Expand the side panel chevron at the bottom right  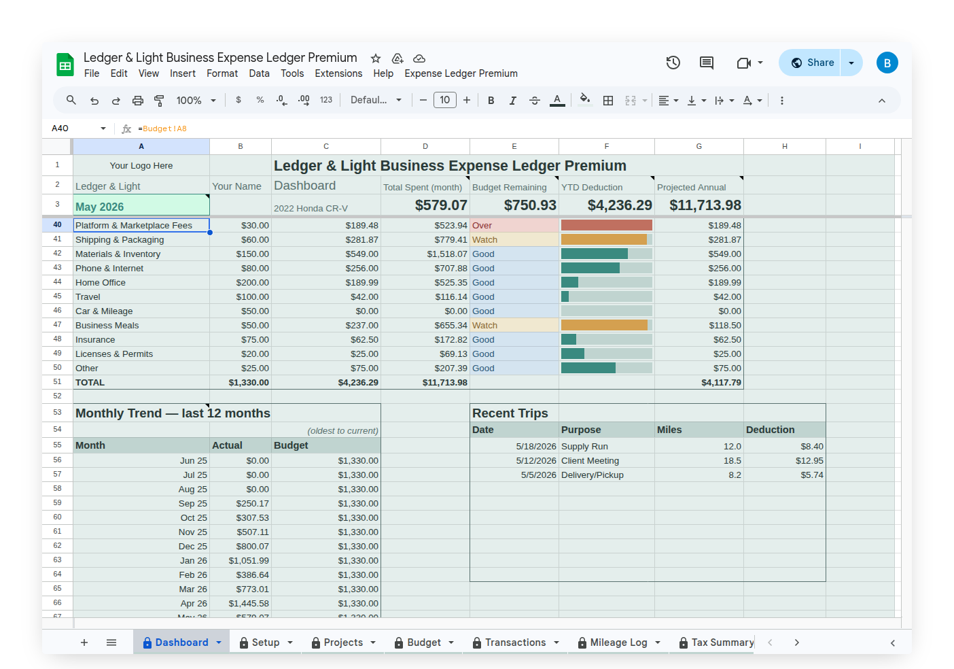point(893,642)
